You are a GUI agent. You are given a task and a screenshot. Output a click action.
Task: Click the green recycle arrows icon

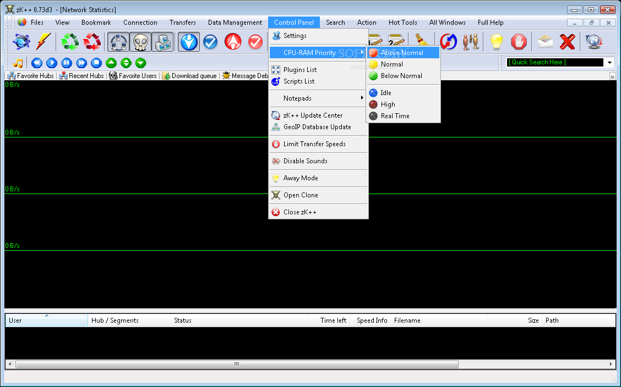[70, 42]
